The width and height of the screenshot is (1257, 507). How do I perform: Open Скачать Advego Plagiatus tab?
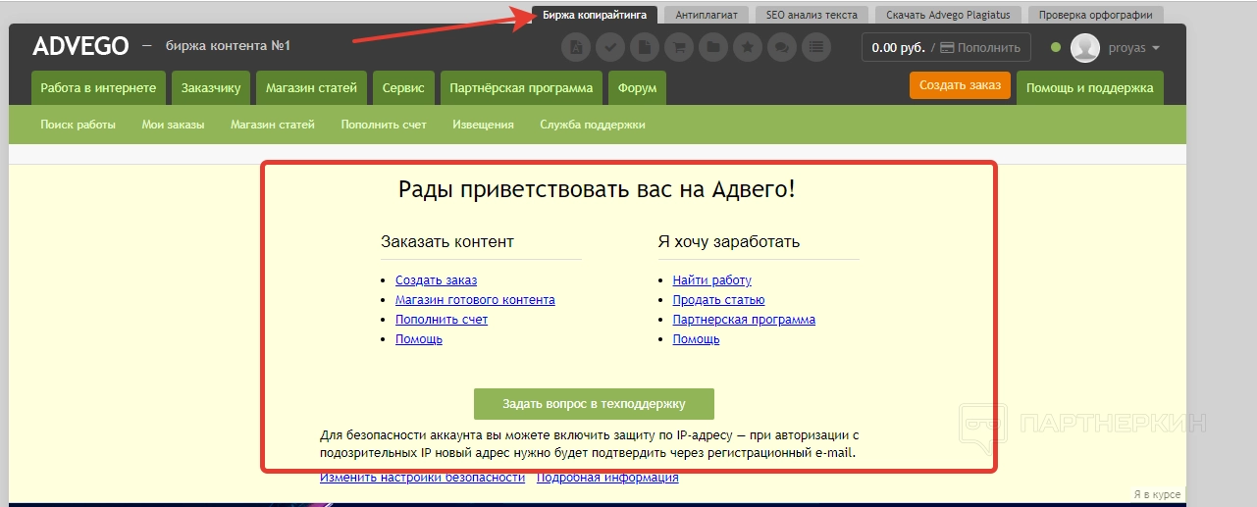[x=948, y=15]
